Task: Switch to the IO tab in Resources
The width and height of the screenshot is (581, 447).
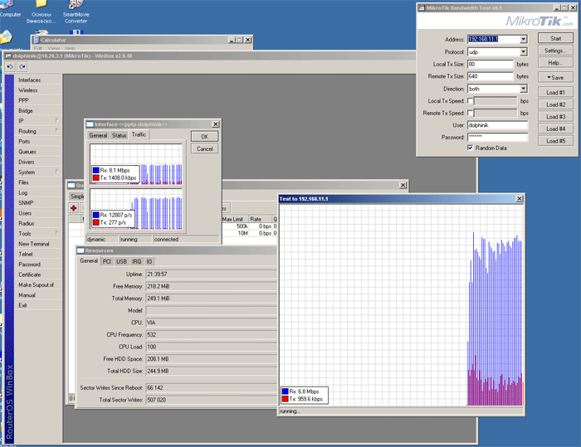Action: tap(149, 261)
